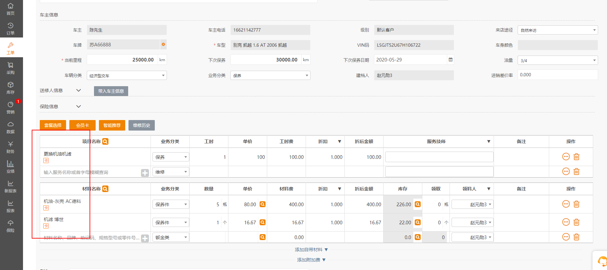This screenshot has width=607, height=270.
Task: Click the gear icon beside plate 苏A66888
Action: point(163,44)
